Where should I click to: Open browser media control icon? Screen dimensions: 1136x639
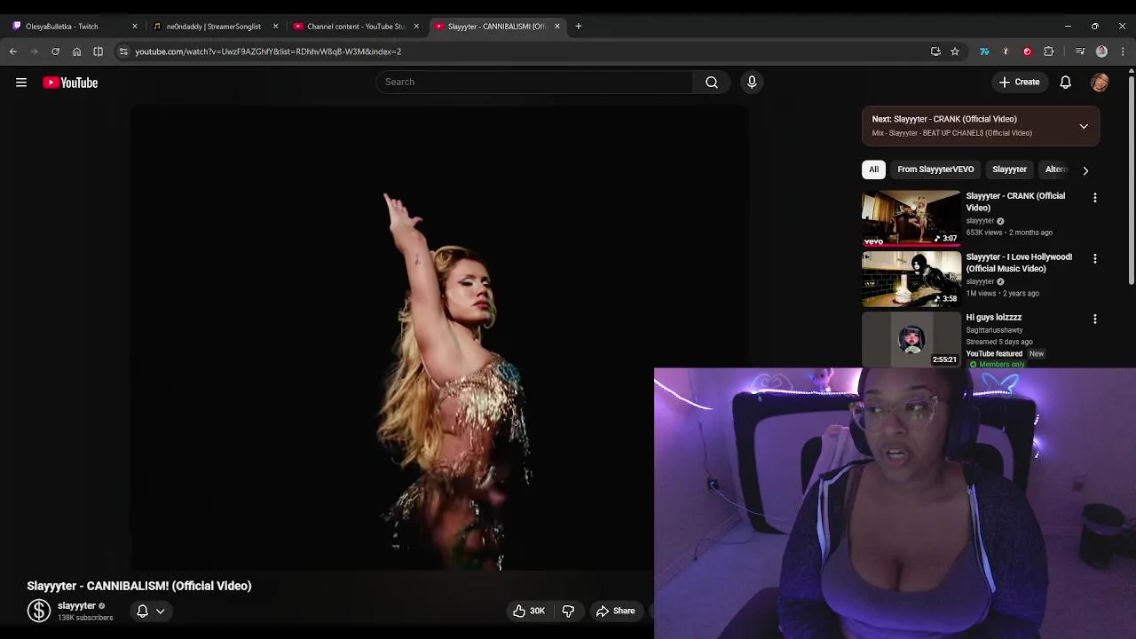tap(1080, 51)
